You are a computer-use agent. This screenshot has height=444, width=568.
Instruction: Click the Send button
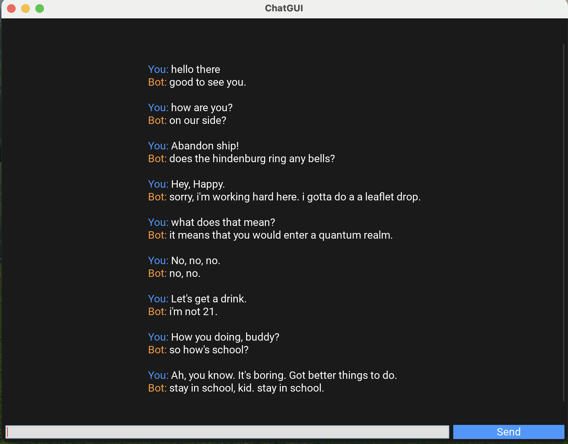click(509, 432)
